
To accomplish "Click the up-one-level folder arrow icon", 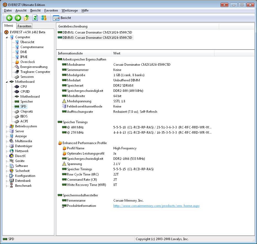I will [26, 18].
